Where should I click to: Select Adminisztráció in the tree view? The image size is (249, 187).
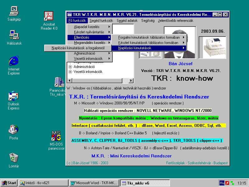click(84, 67)
